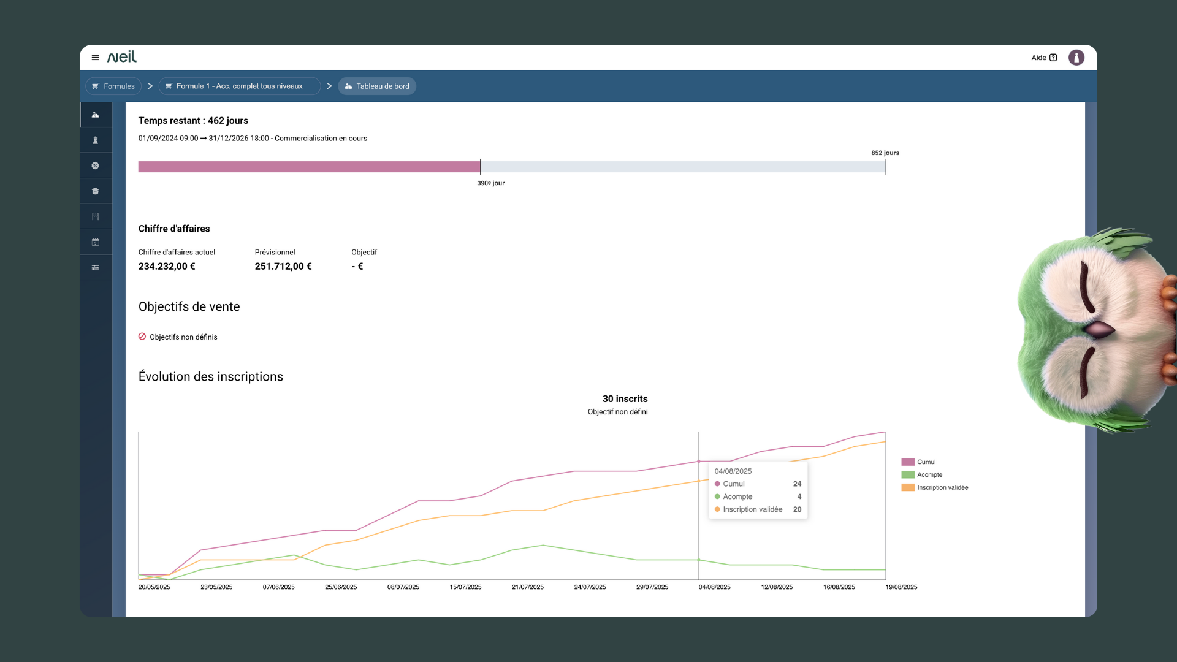Open the percent discount icon in the sidebar
The height and width of the screenshot is (662, 1177).
click(96, 165)
